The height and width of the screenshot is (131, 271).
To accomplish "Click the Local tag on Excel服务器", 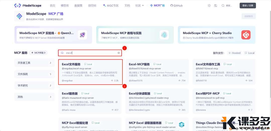I will [85, 94].
